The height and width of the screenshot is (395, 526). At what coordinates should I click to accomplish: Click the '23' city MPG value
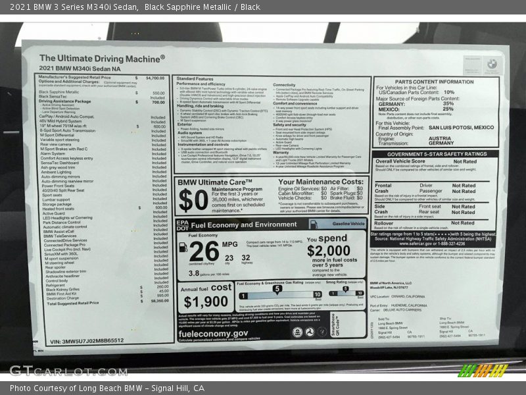229,258
